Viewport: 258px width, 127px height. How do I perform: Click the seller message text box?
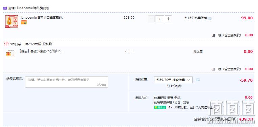coord(67,82)
